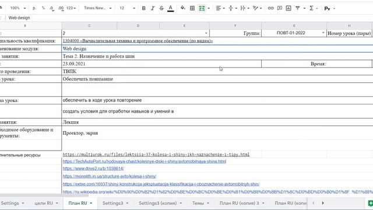Format as currency р. button
Screen dimensions: 373x210
34,8
